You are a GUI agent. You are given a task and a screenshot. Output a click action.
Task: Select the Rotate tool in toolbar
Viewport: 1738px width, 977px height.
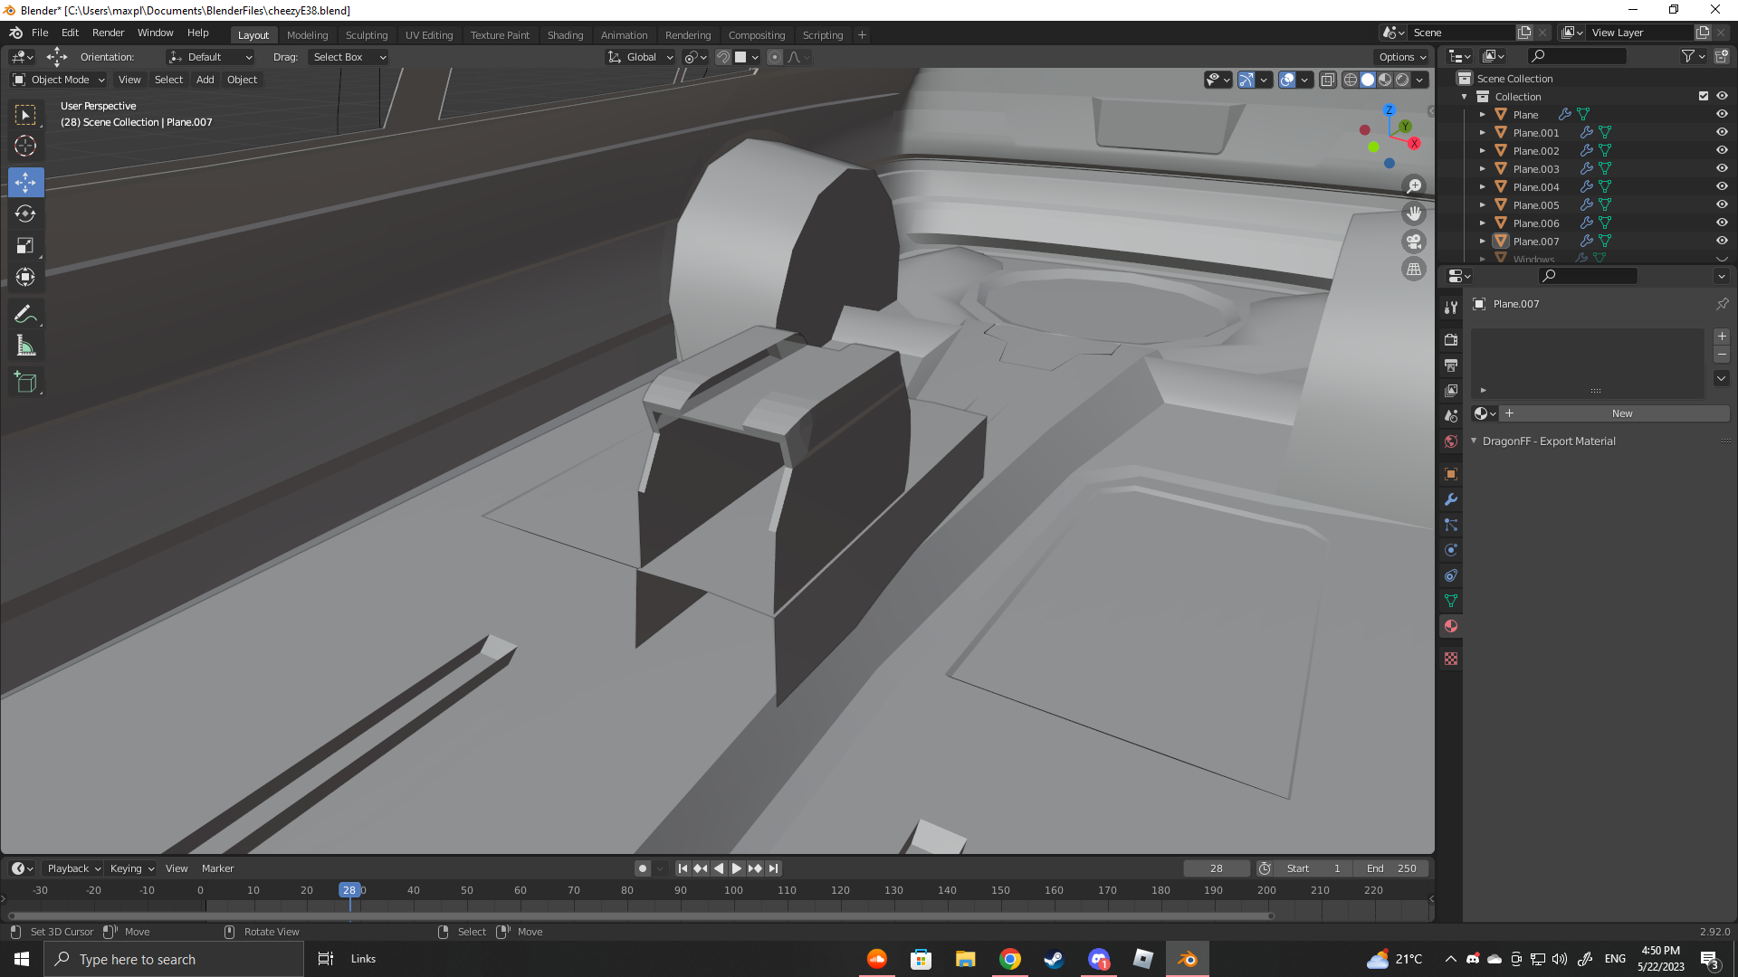click(25, 213)
